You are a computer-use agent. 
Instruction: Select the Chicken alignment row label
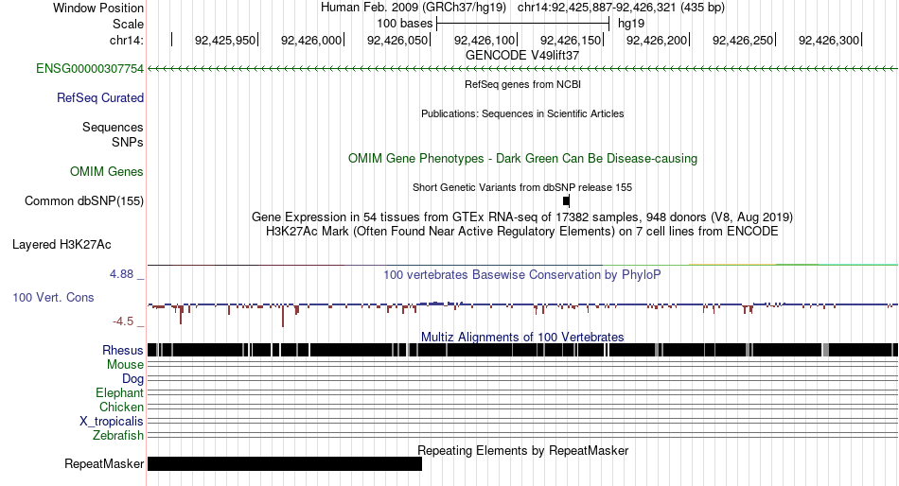coord(121,407)
